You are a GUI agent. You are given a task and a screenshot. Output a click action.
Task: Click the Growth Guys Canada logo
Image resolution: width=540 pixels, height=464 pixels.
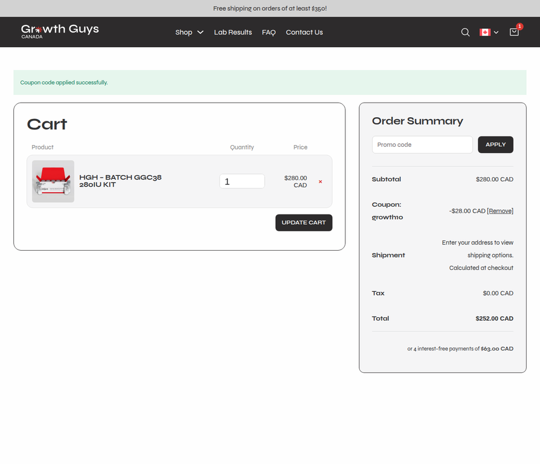60,31
